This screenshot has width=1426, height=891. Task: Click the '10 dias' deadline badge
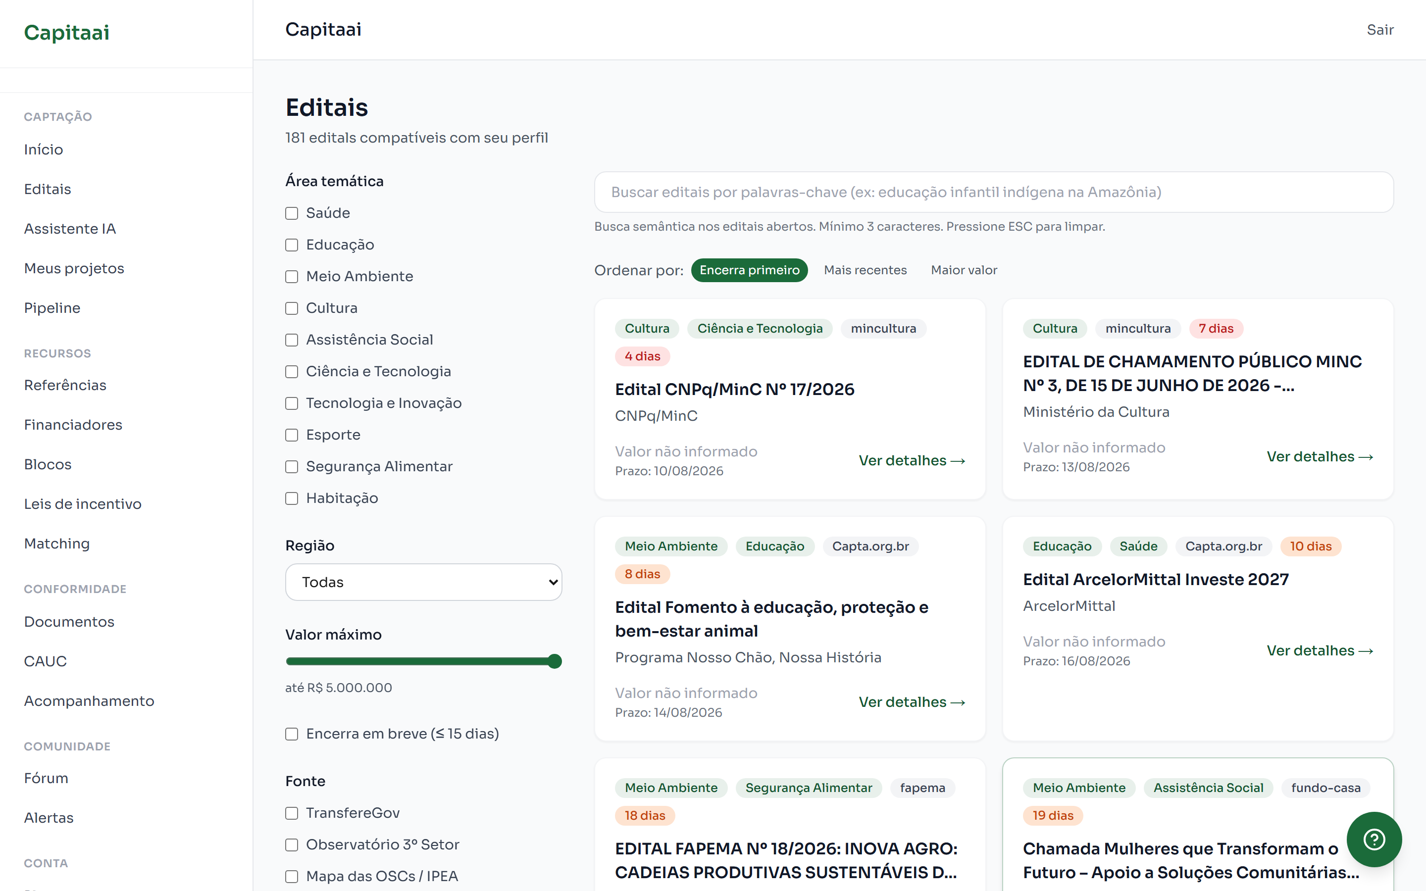click(x=1311, y=546)
